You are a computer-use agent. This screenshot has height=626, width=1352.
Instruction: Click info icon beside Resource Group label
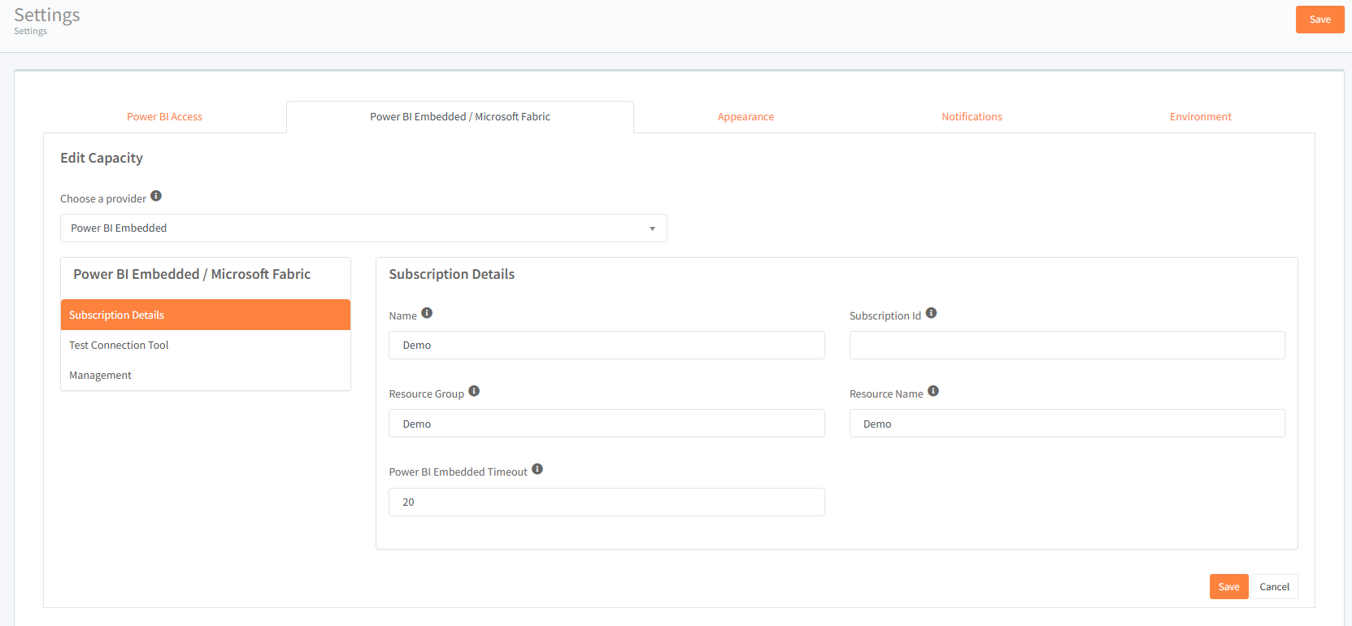click(x=474, y=391)
